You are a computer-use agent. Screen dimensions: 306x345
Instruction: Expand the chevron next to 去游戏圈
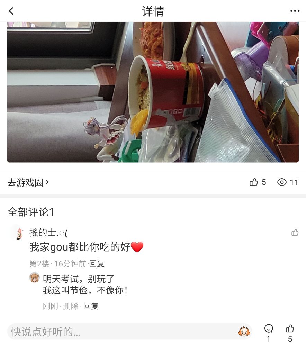click(x=47, y=182)
